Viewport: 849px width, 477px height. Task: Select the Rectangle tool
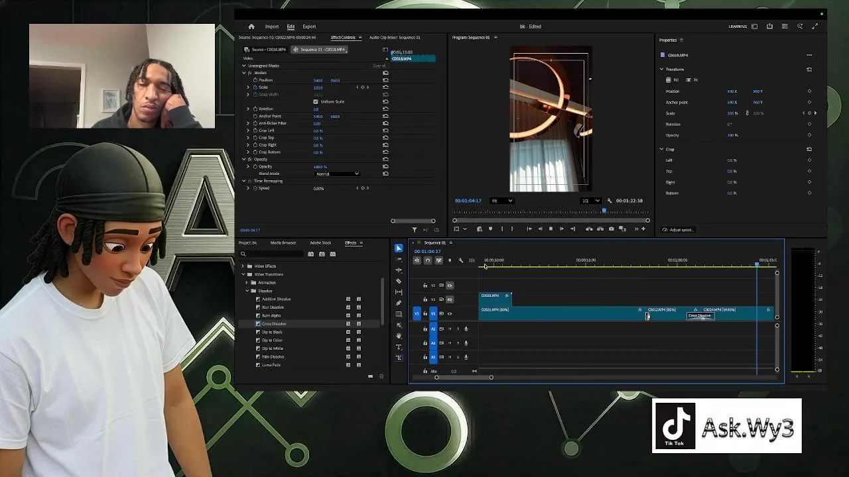399,314
